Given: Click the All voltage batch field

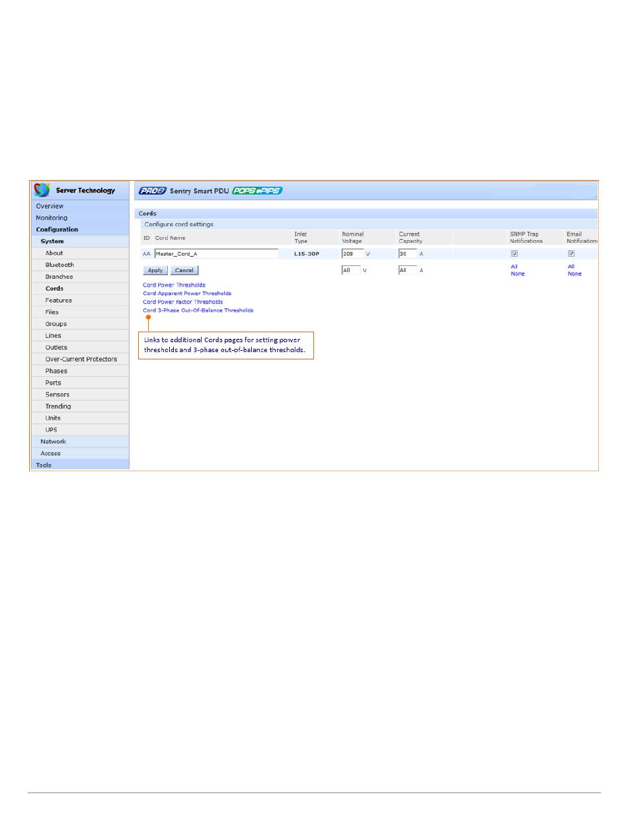Looking at the screenshot, I should (351, 270).
